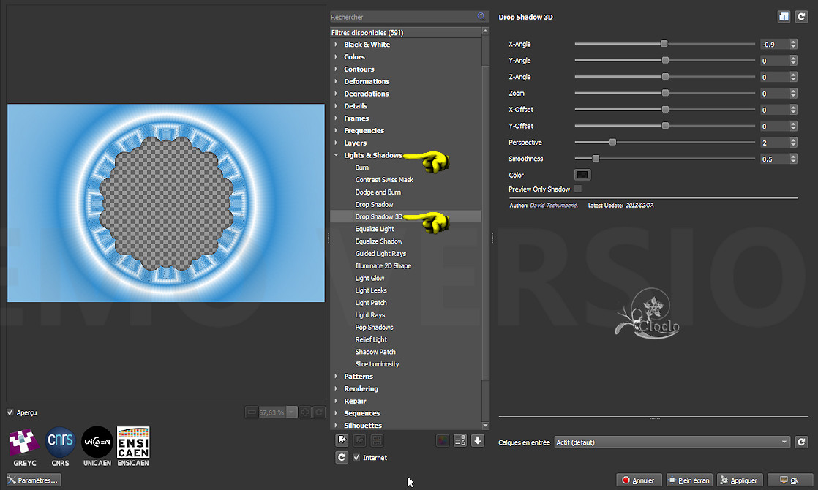
Task: Reset Drop Shadow 3D parameters to defaults
Action: [x=801, y=17]
